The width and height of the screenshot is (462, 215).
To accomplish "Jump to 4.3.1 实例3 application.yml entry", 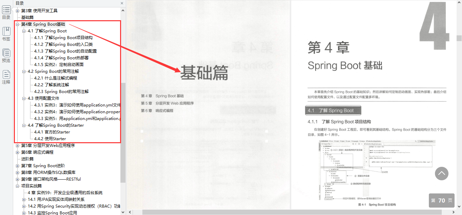I will (x=77, y=105).
